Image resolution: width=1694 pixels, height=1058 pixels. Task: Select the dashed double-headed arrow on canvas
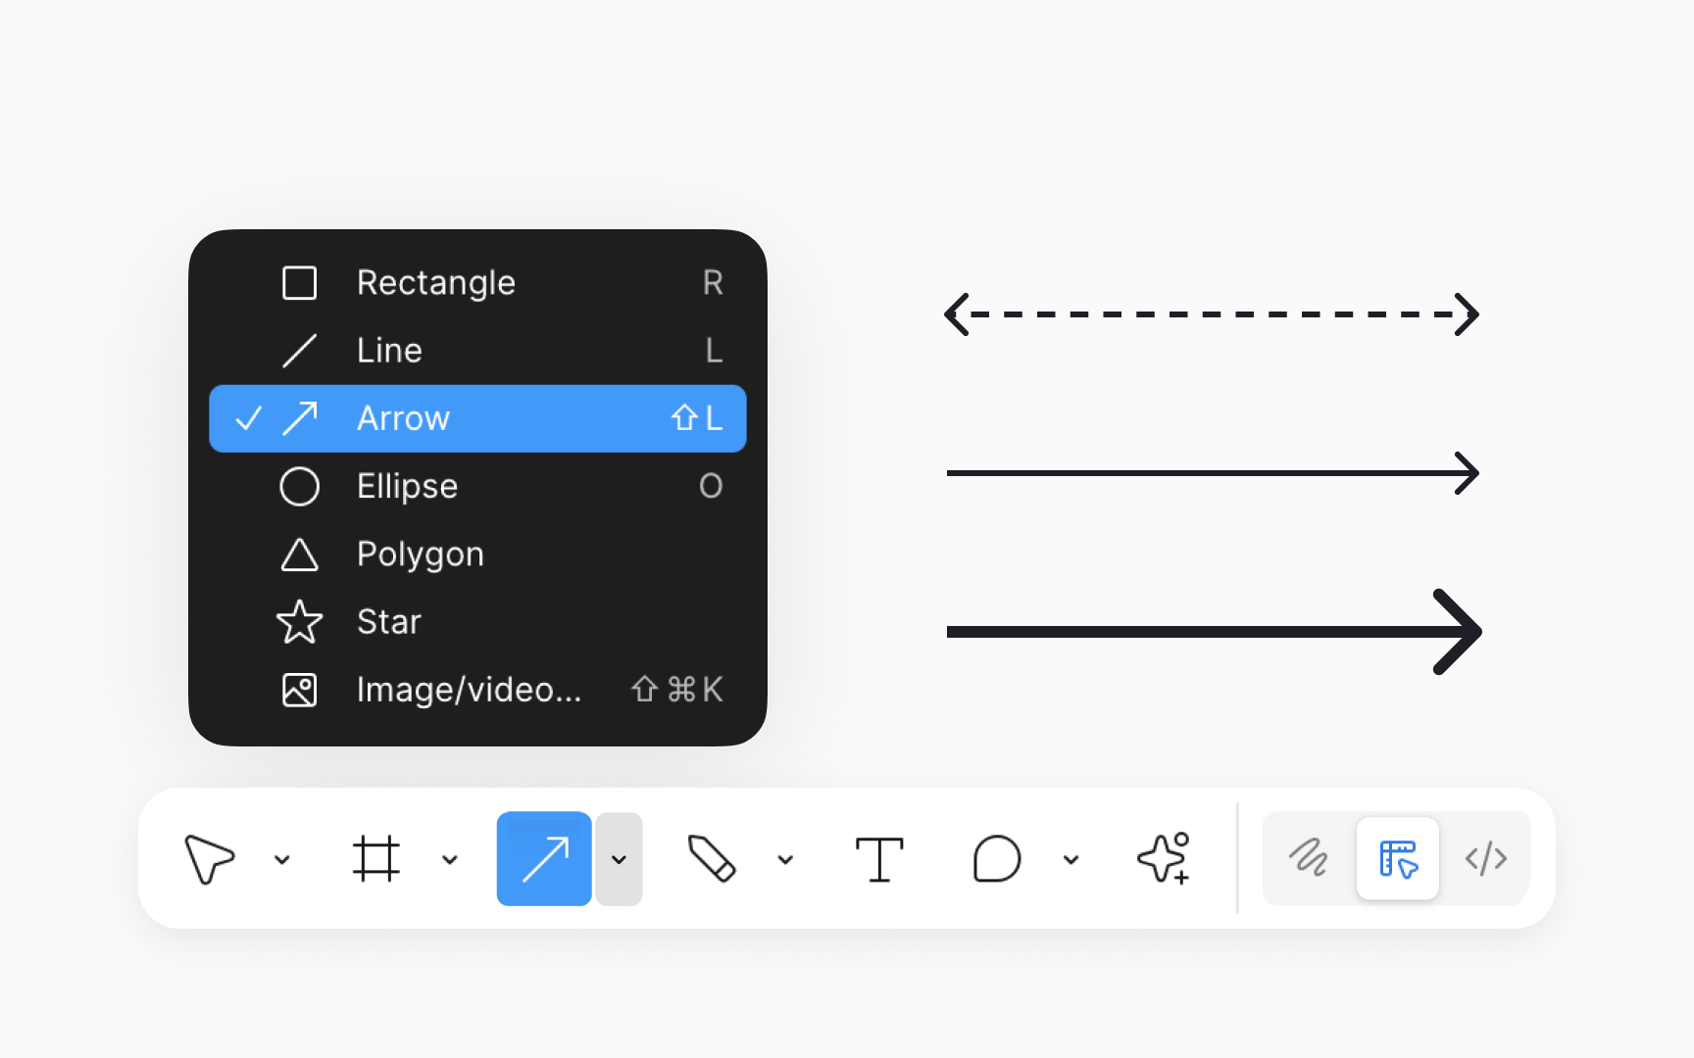point(1212,314)
